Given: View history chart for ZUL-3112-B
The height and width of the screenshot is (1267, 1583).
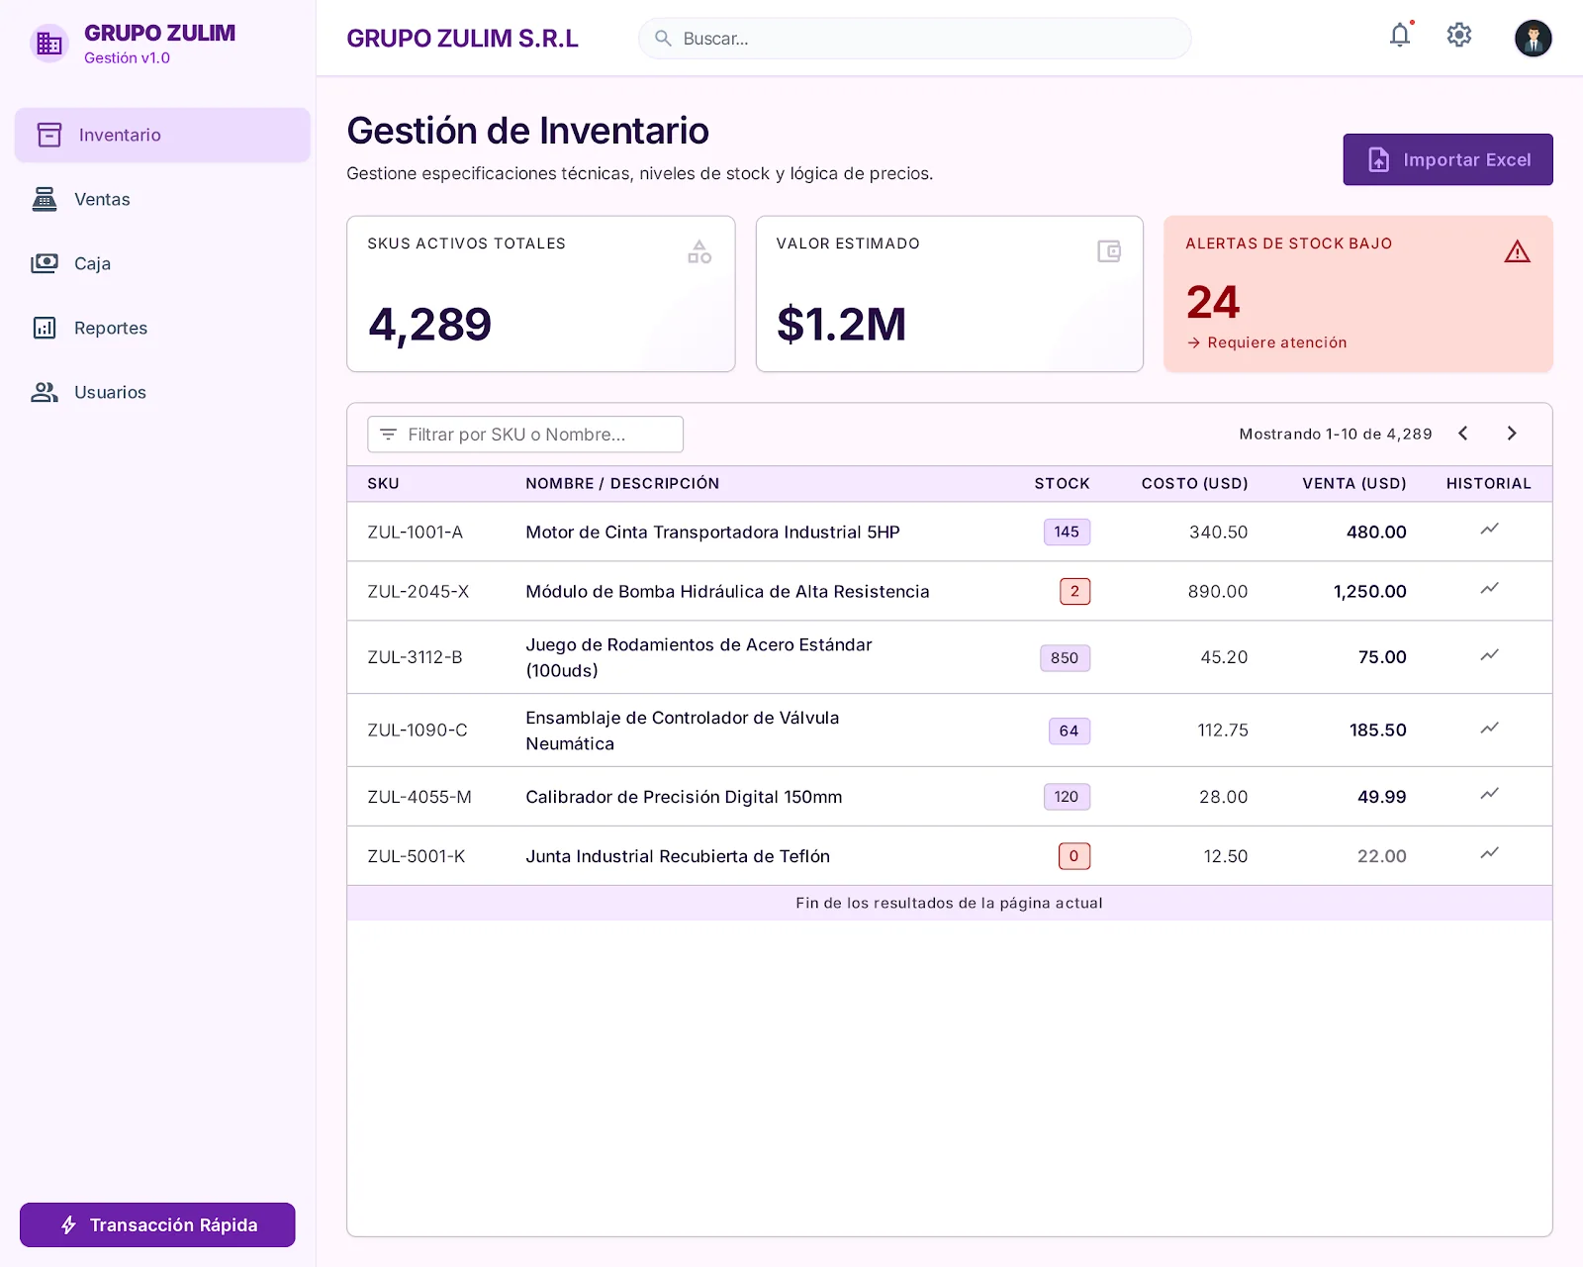Looking at the screenshot, I should pos(1489,655).
